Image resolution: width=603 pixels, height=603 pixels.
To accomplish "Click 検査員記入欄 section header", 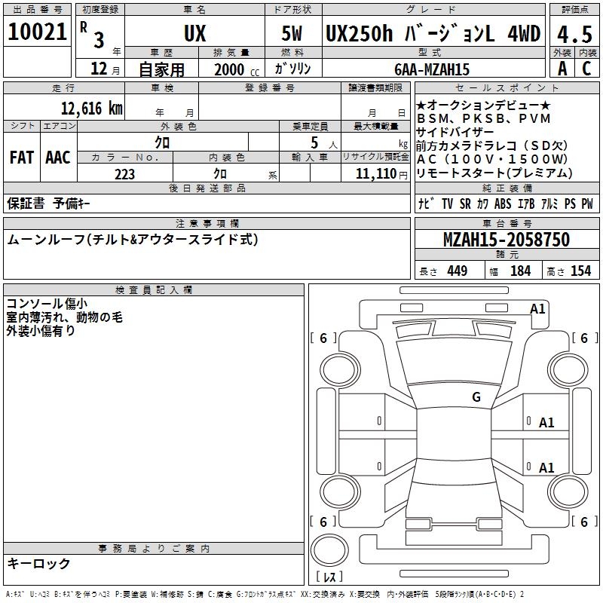I will coord(154,290).
